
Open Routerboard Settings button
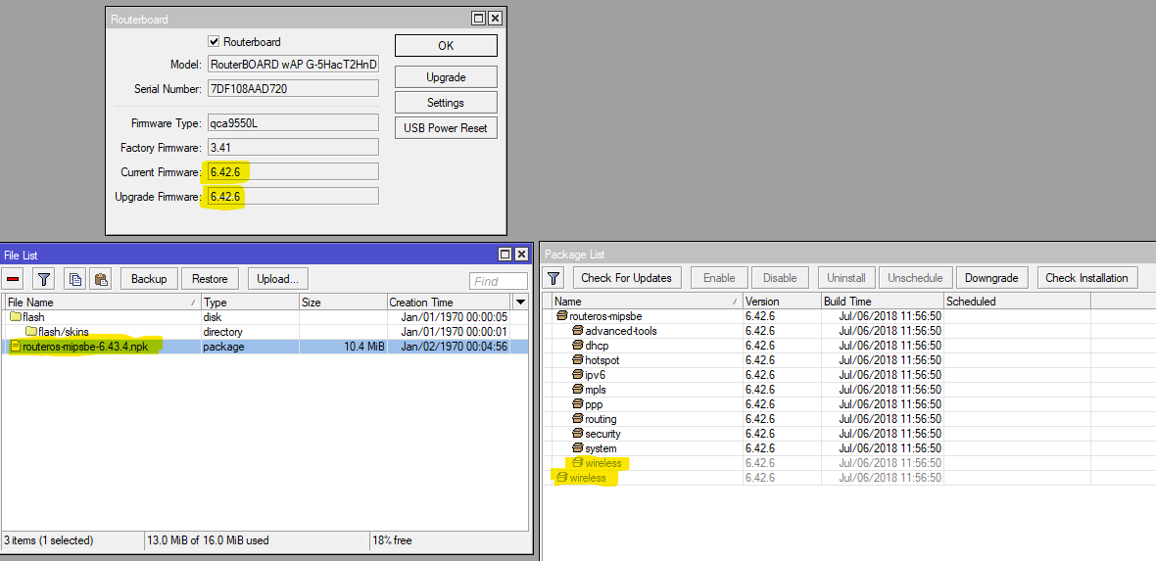tap(446, 103)
